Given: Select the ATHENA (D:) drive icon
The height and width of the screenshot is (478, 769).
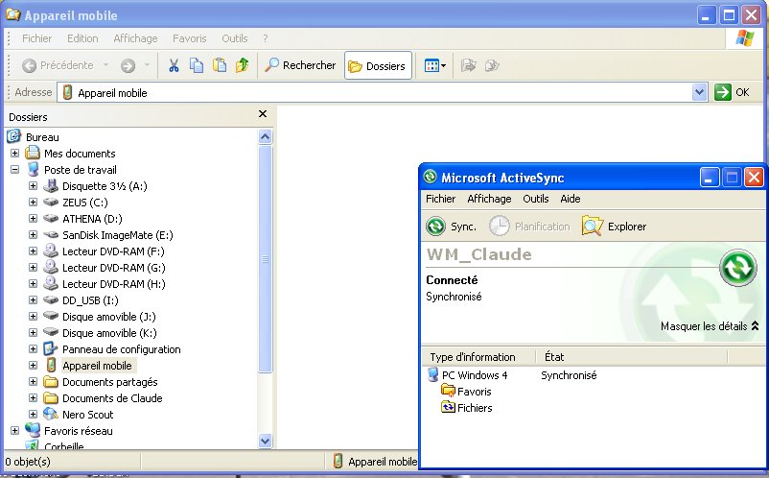Looking at the screenshot, I should pos(51,218).
